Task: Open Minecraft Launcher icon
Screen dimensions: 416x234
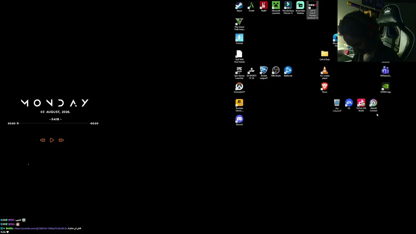Action: point(276,8)
